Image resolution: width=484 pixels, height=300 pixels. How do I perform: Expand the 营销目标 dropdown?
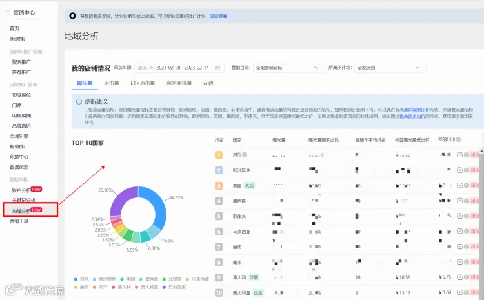pos(288,68)
